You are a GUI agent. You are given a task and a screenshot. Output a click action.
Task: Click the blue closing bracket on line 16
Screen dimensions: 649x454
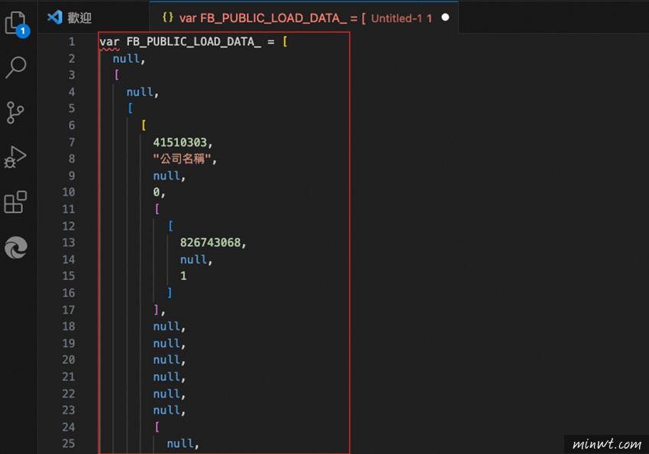pyautogui.click(x=170, y=293)
